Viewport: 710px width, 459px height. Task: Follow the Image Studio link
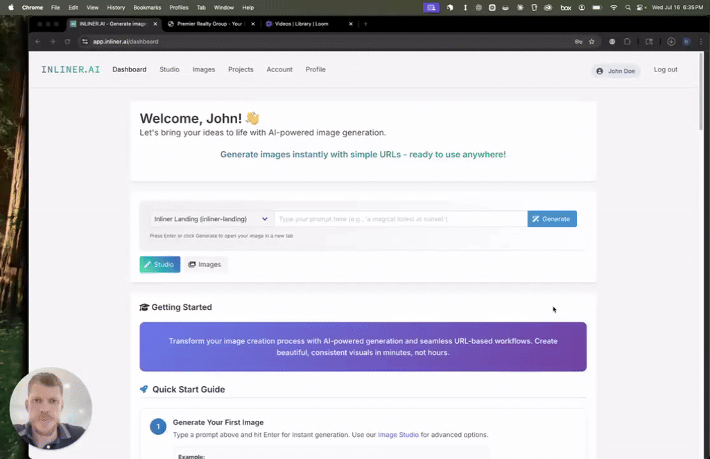(398, 435)
